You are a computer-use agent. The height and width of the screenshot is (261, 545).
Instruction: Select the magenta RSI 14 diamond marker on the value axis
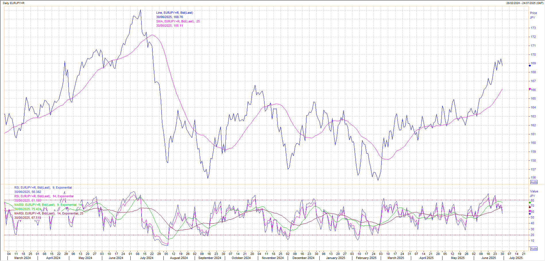pos(530,211)
